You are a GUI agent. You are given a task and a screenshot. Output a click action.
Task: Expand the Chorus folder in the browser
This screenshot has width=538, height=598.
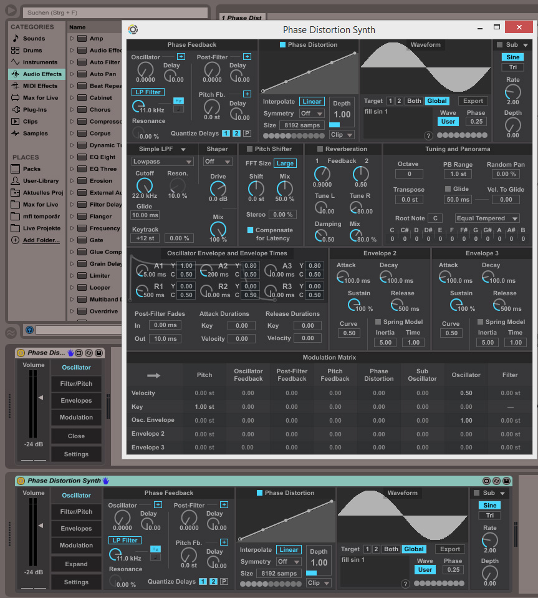72,110
